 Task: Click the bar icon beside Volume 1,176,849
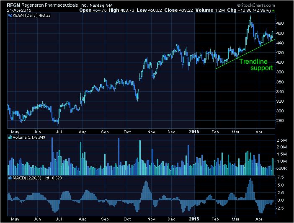10,137
